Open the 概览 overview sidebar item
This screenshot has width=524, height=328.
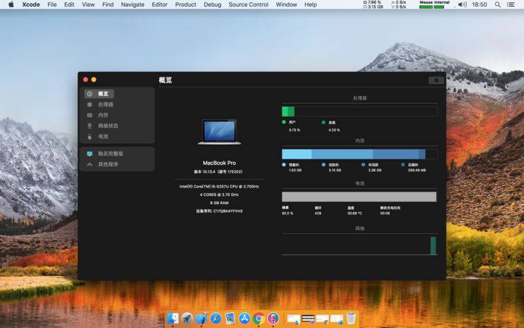[99, 94]
